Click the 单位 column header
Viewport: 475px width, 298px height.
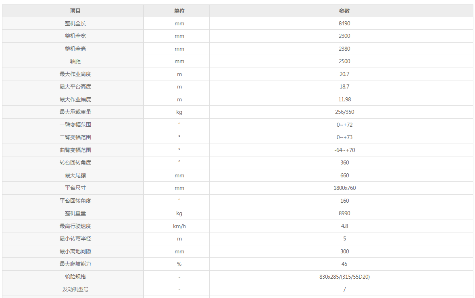pos(179,11)
